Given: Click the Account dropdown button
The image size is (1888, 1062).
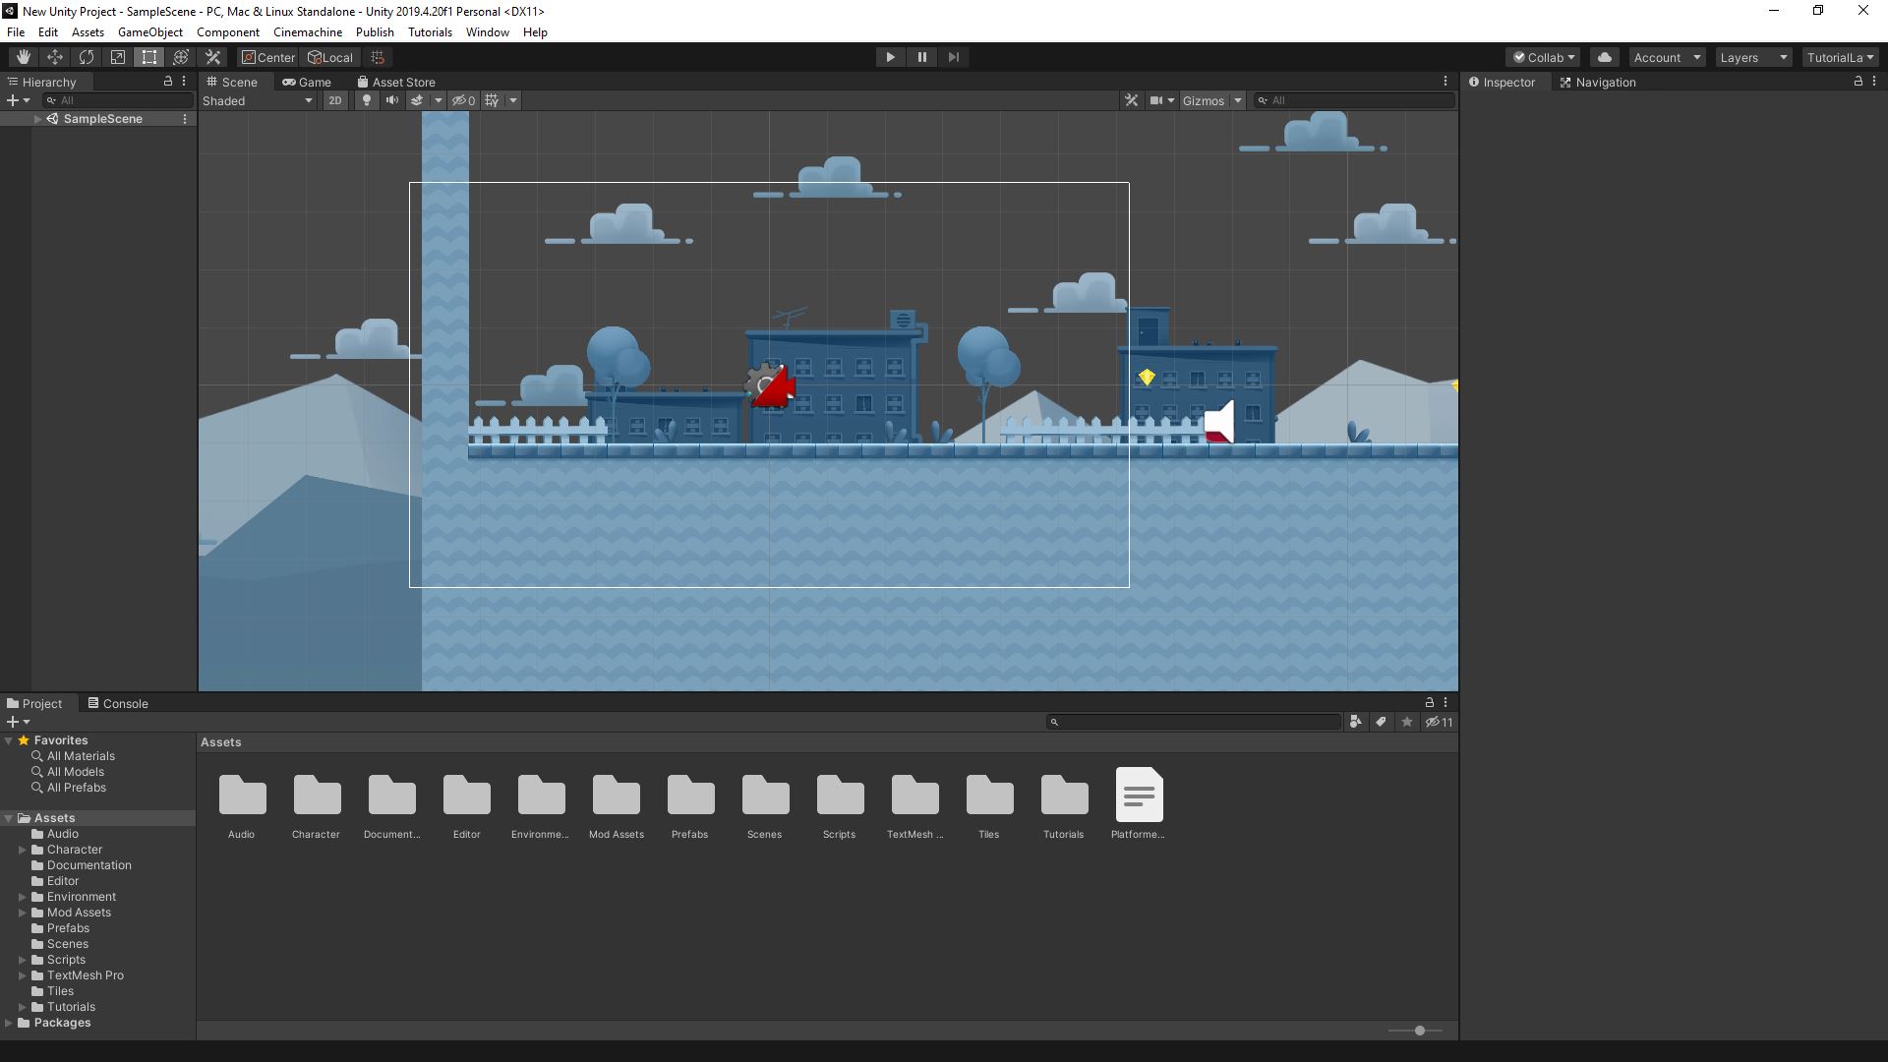Looking at the screenshot, I should [1666, 57].
